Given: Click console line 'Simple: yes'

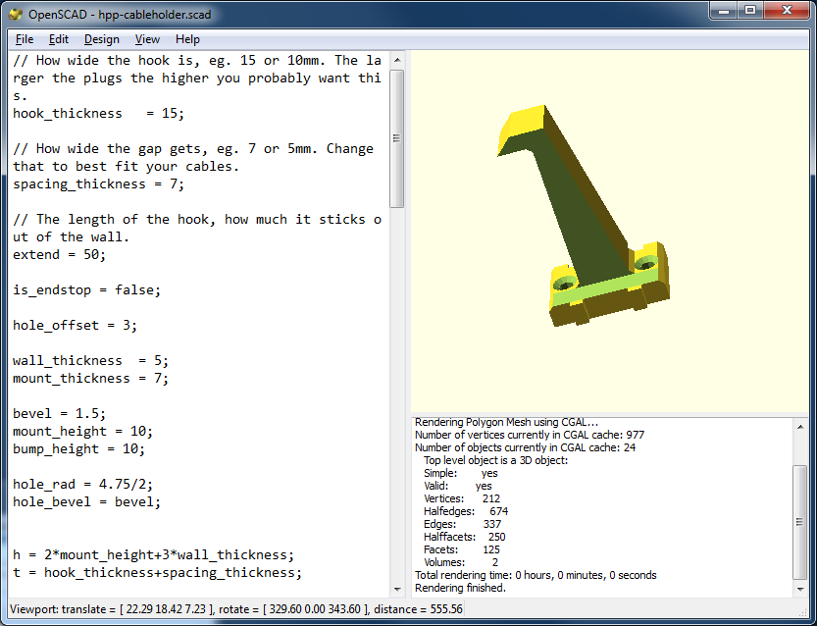Looking at the screenshot, I should 461,473.
